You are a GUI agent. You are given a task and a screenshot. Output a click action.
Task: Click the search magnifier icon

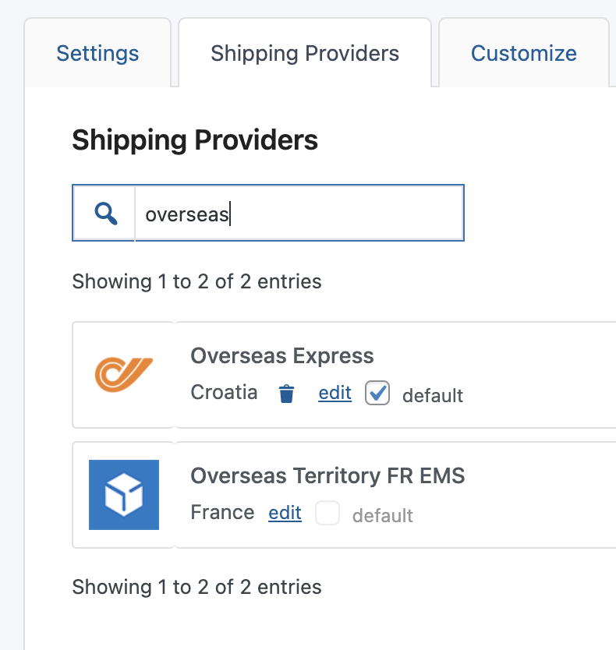coord(105,214)
